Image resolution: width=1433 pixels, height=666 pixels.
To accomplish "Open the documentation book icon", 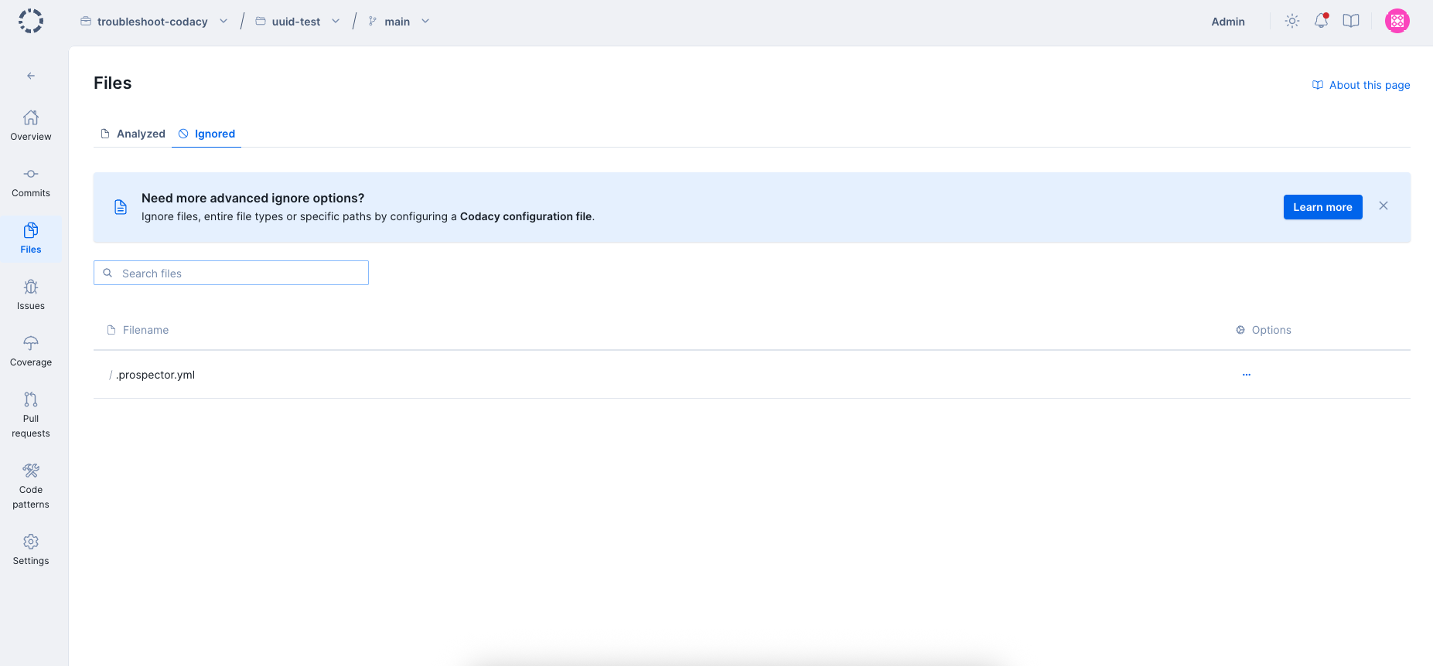I will point(1350,22).
